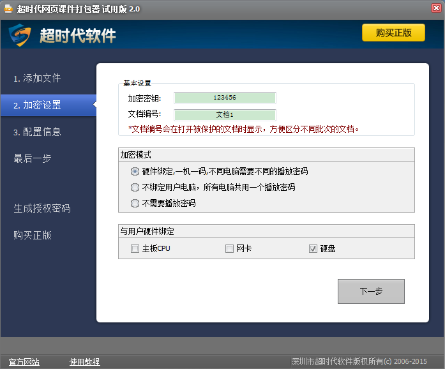Open 生成授权密码 in the sidebar
The image size is (445, 369).
(42, 208)
